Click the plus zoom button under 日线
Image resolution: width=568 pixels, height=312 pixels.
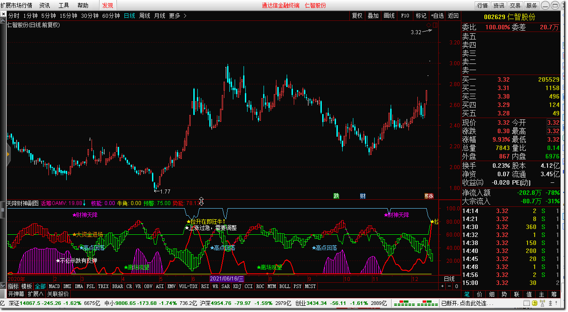pyautogui.click(x=442, y=286)
